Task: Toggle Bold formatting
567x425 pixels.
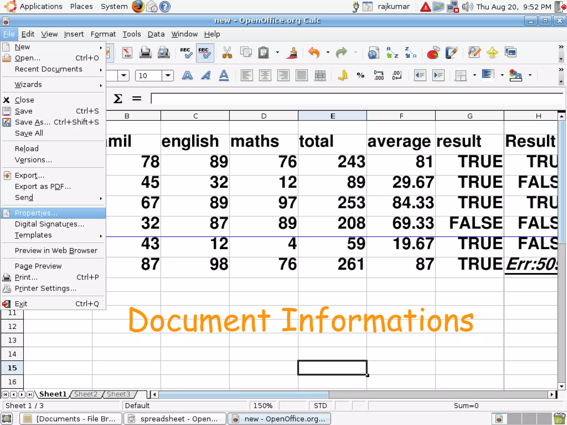Action: [x=187, y=75]
